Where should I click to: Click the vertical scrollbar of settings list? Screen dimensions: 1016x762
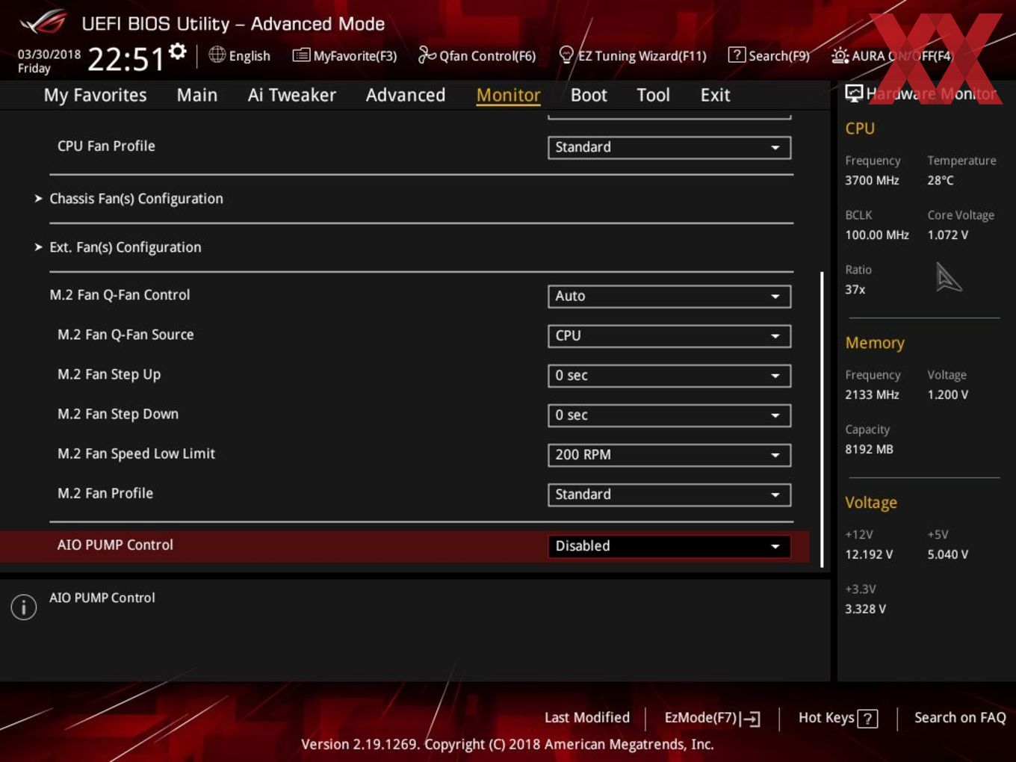(822, 419)
